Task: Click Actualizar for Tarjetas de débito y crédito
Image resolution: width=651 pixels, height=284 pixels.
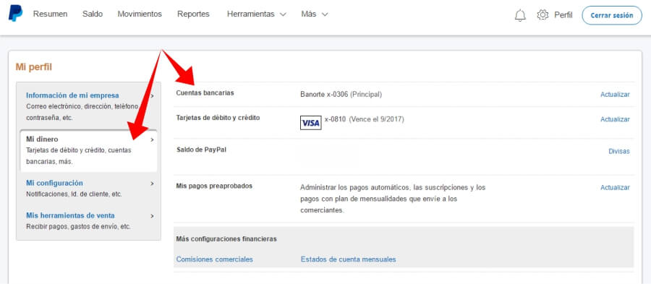Action: (x=615, y=119)
